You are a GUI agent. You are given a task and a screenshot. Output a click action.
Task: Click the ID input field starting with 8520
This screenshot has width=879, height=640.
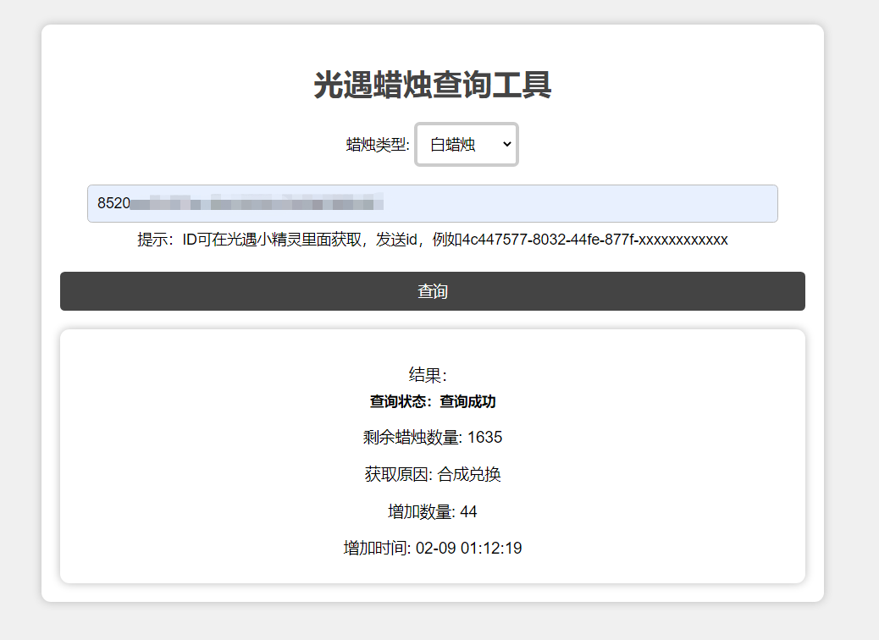pyautogui.click(x=432, y=203)
